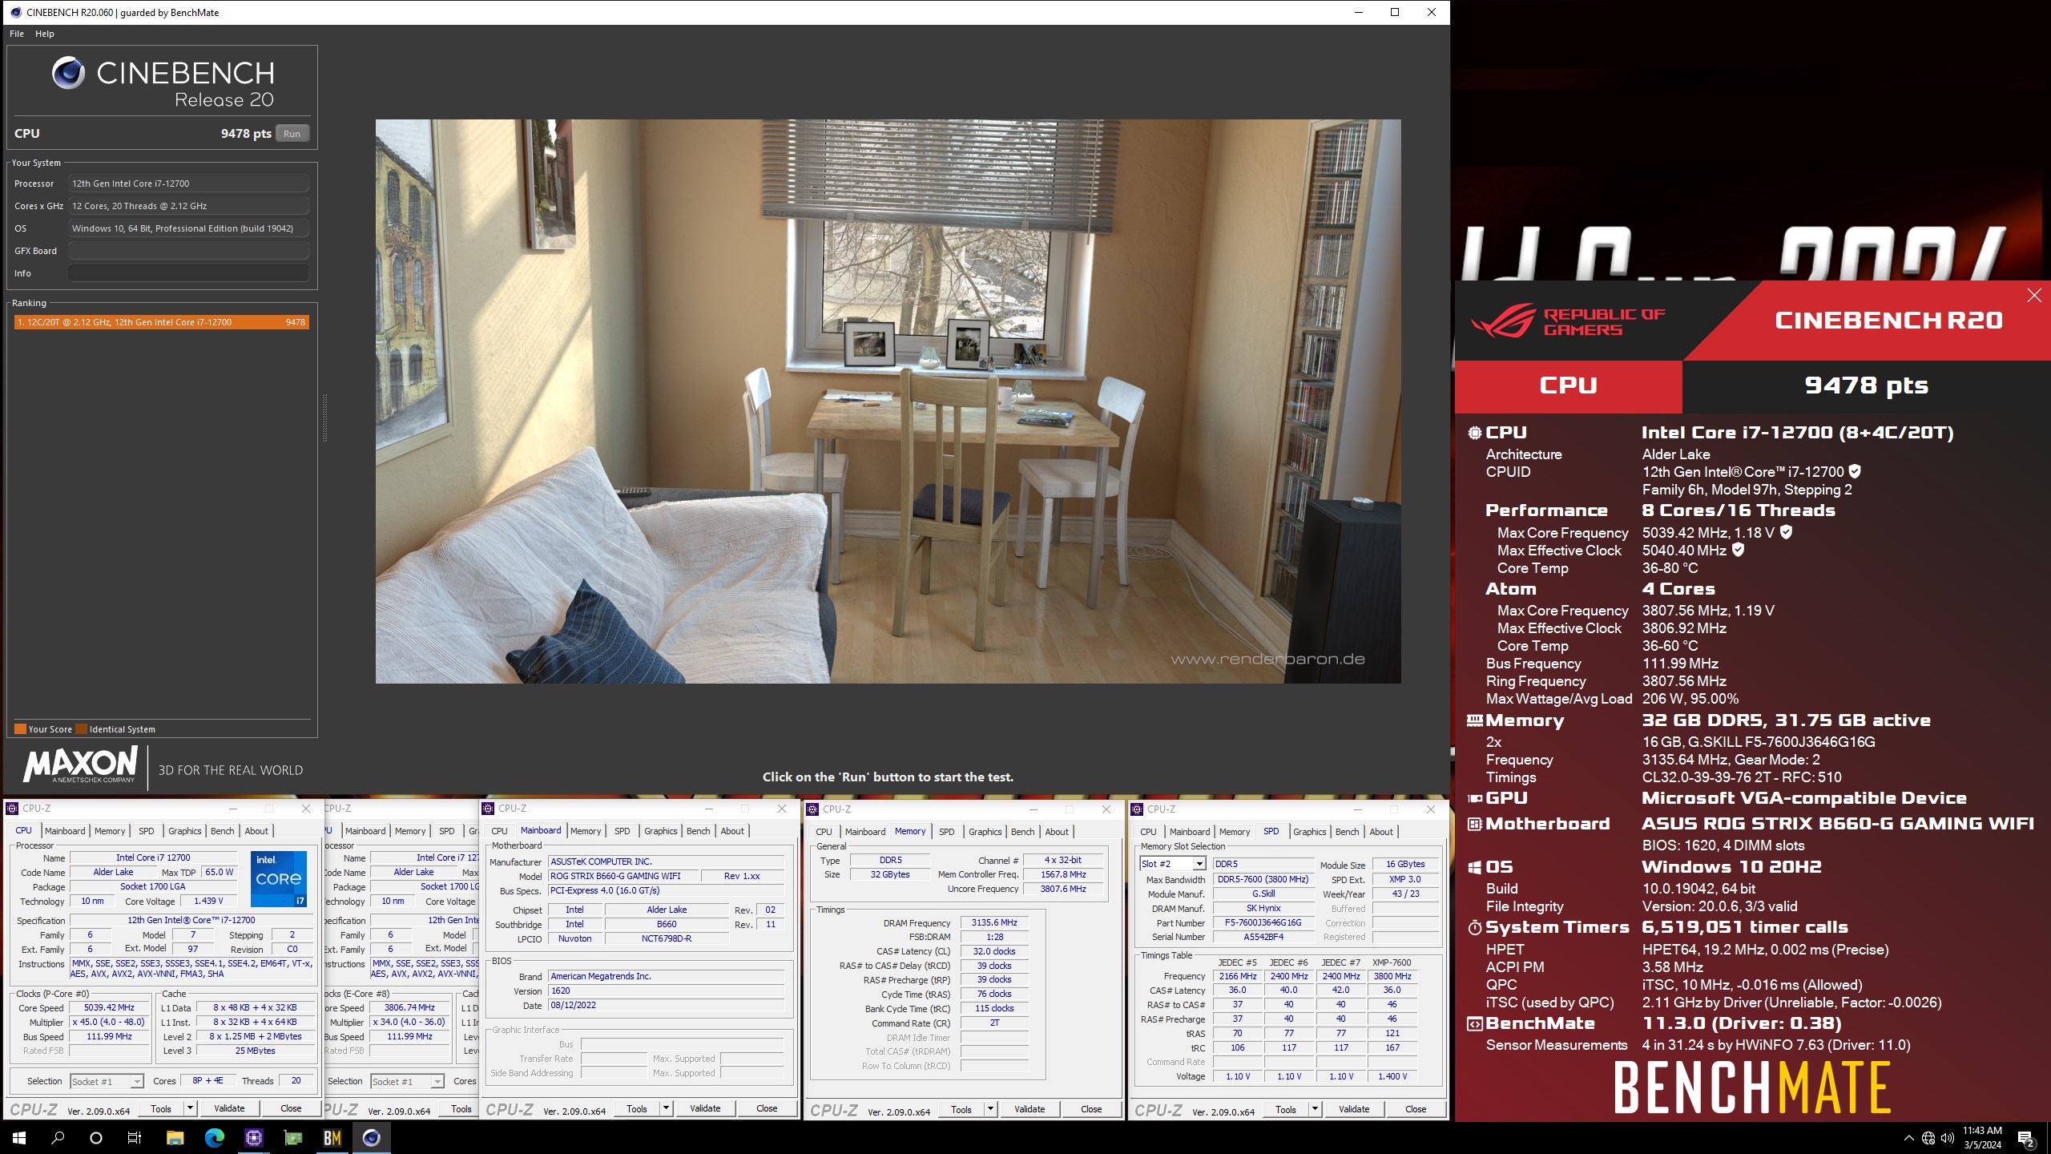Click the chip icon beside BenchMate CPU heading
2051x1154 pixels.
(1474, 433)
